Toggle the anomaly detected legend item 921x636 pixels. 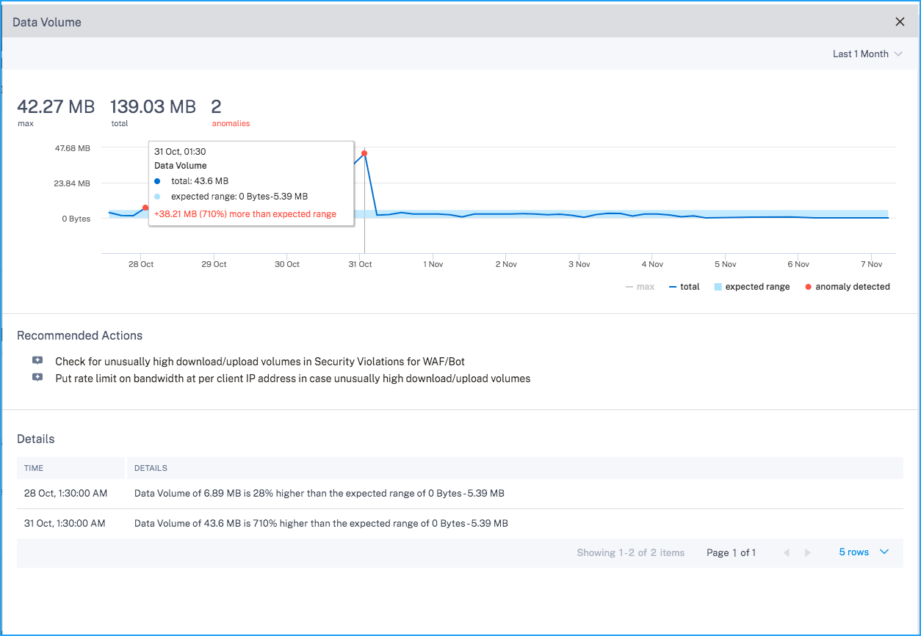point(847,287)
